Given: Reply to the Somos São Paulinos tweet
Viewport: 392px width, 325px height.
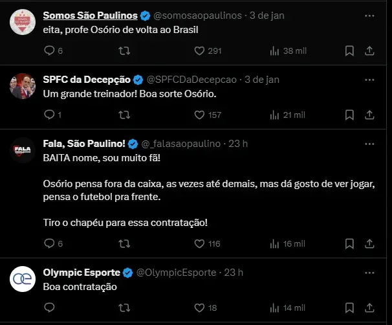Looking at the screenshot, I should 49,50.
